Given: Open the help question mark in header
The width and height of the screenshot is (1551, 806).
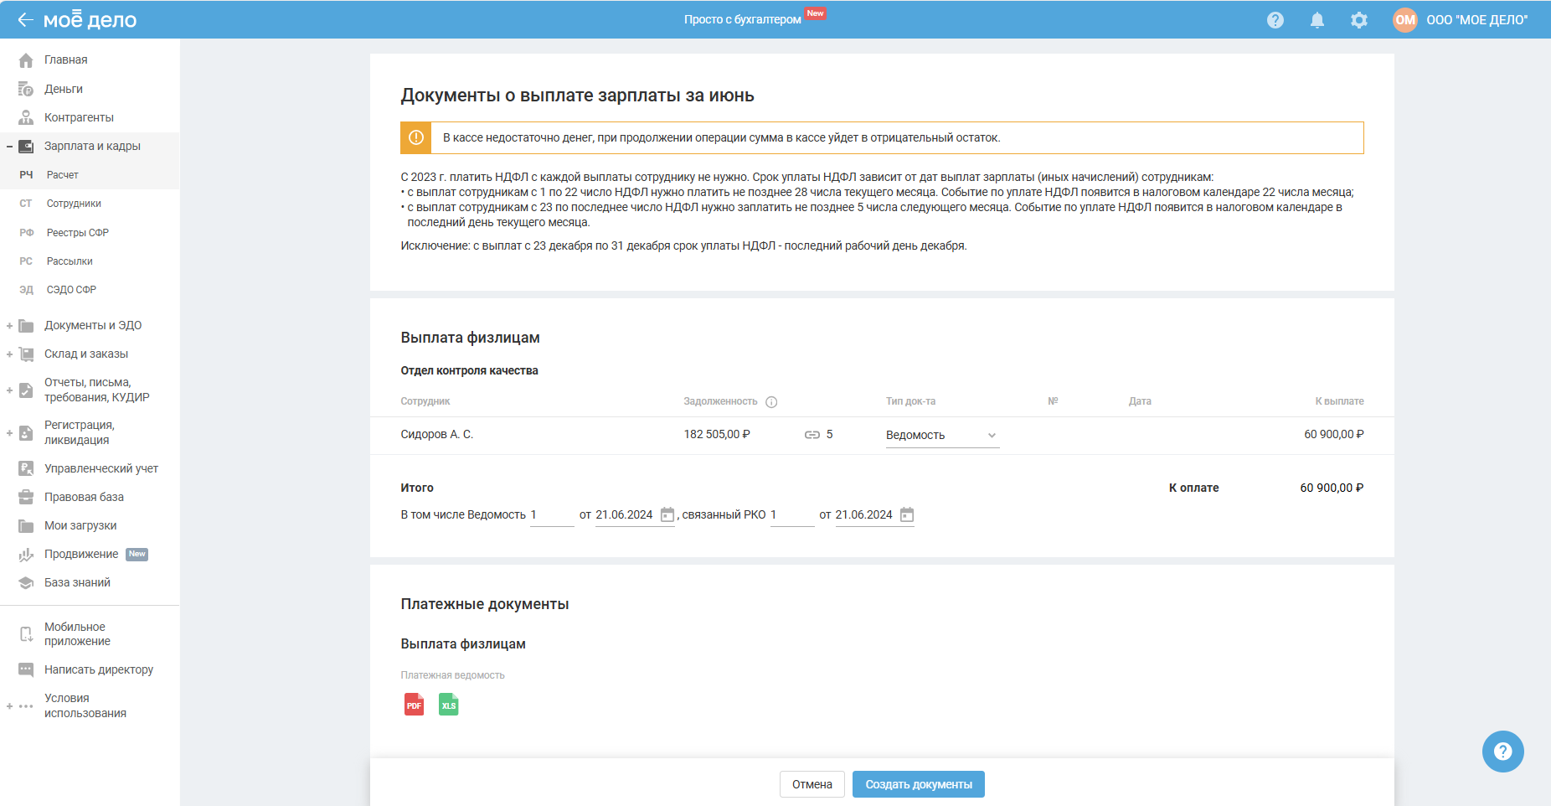Looking at the screenshot, I should click(1275, 20).
